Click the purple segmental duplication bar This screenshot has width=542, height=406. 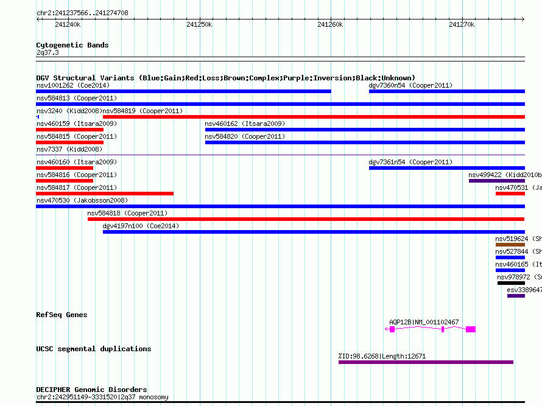click(426, 362)
